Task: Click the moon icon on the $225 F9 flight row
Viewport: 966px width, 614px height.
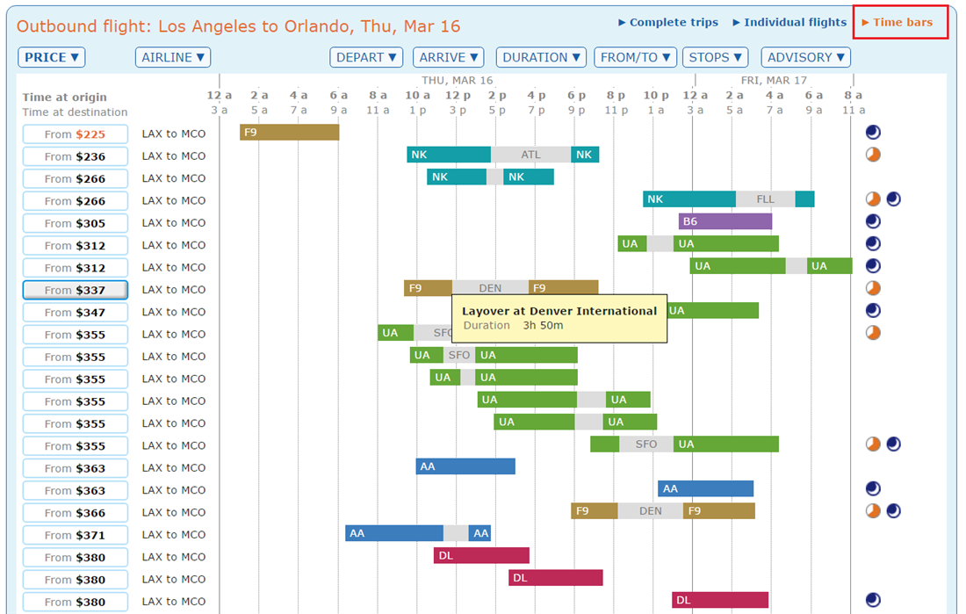Action: pyautogui.click(x=874, y=132)
